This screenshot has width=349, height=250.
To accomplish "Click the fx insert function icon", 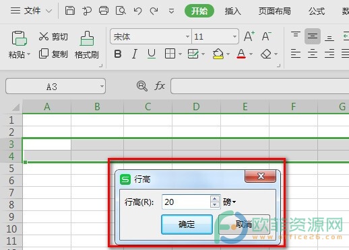I will pos(160,86).
